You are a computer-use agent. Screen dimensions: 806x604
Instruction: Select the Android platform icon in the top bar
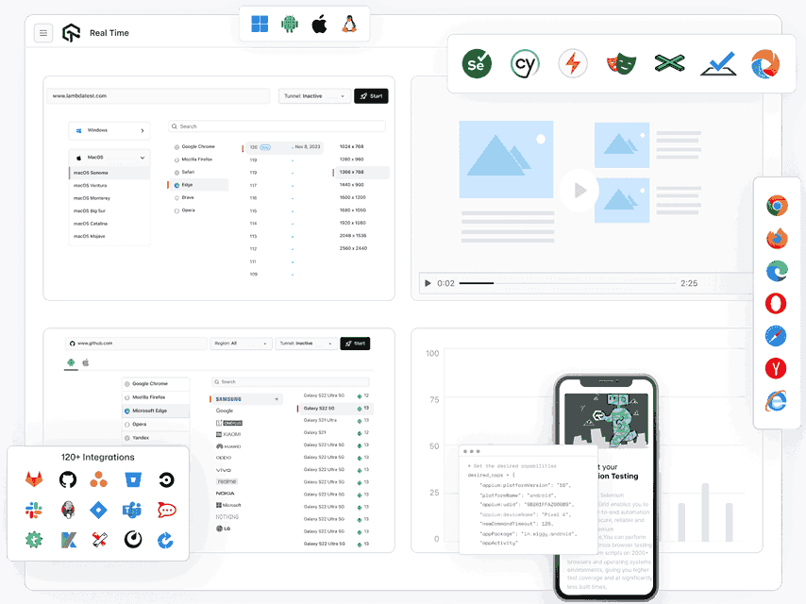tap(290, 24)
